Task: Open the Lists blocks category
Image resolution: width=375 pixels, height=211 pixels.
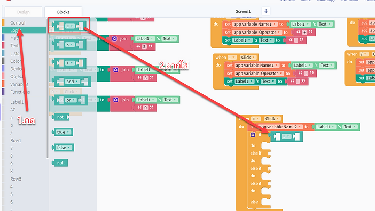Action: tap(14, 53)
